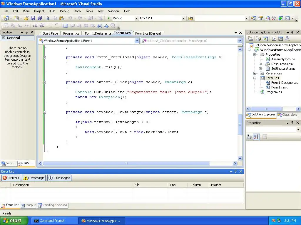This screenshot has width=301, height=225.
Task: Open the WindowsFormsApplication1.Form1 types dropdown
Action: (x=137, y=41)
